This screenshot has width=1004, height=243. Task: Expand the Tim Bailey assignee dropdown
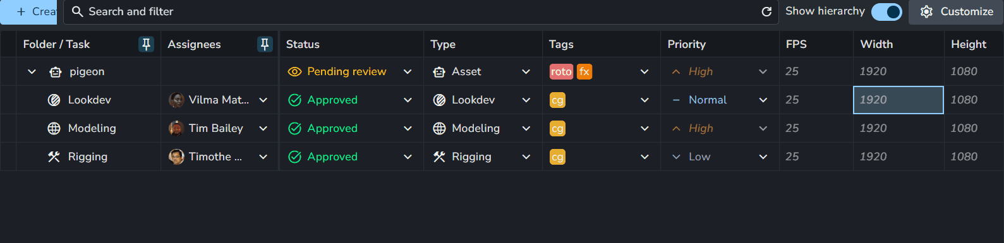pos(263,128)
